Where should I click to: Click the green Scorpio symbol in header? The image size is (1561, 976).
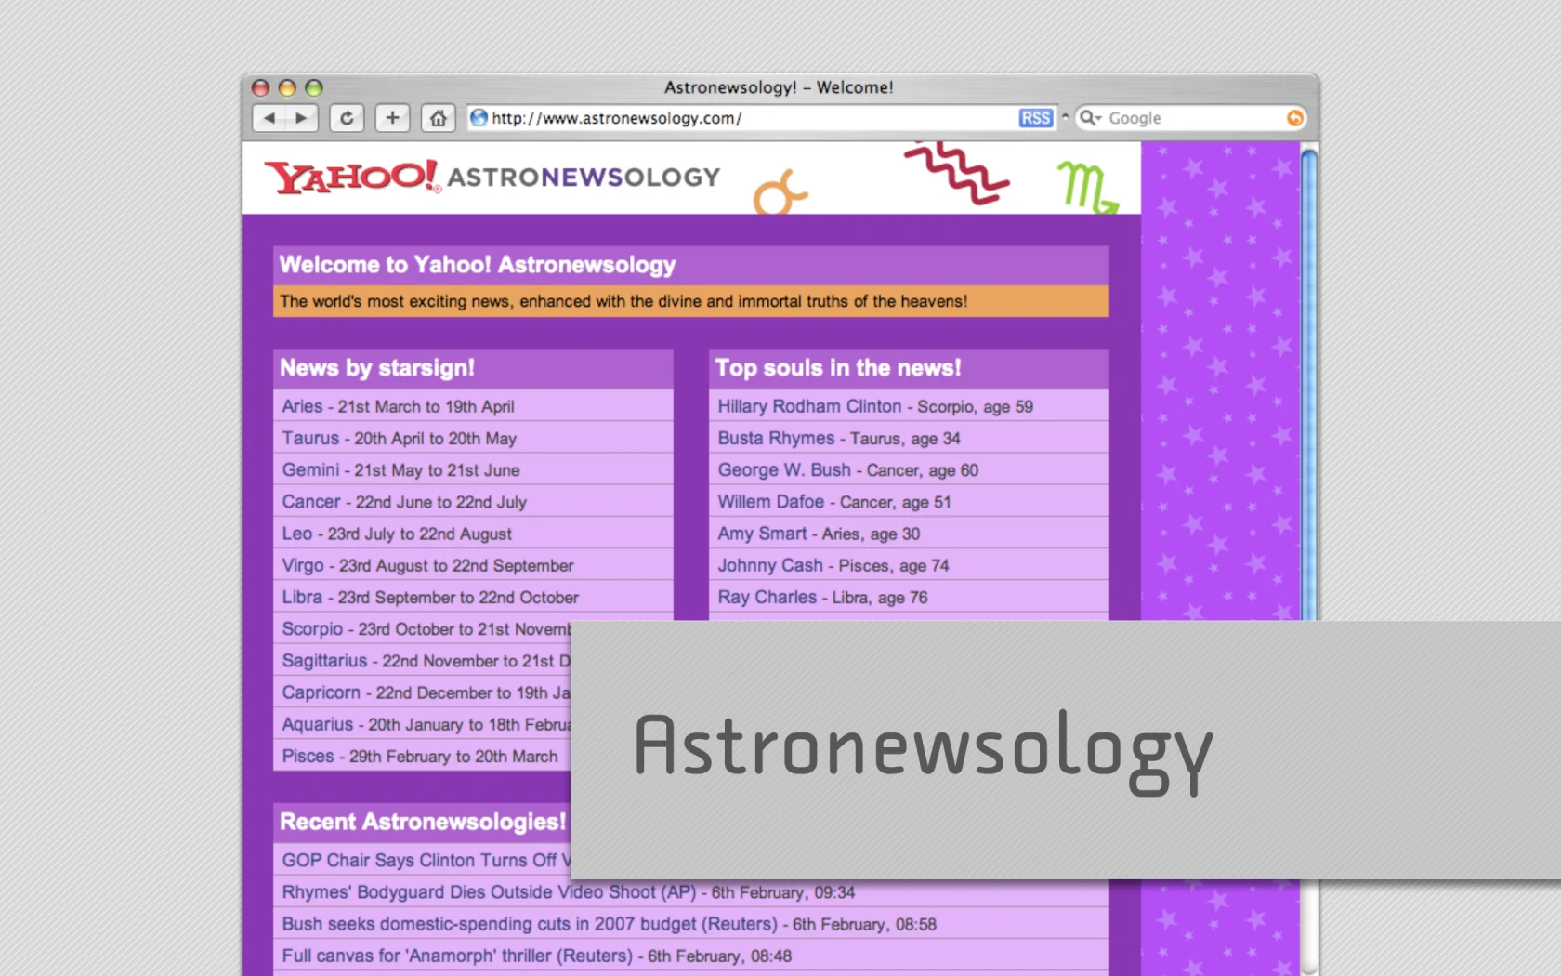click(1088, 188)
